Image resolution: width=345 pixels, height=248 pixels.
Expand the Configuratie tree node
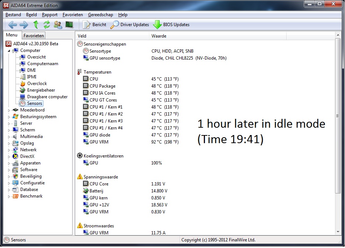pos(9,183)
